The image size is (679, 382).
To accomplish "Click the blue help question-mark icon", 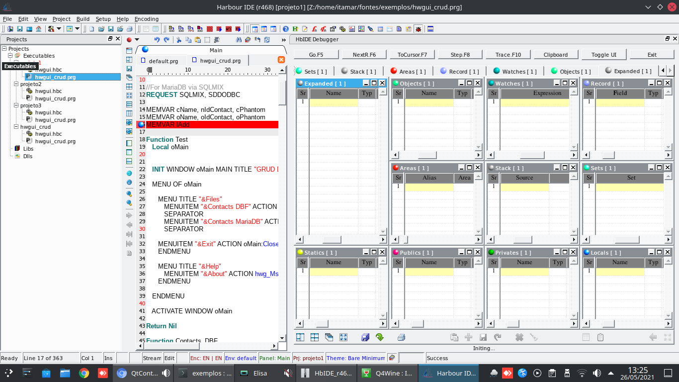I will pos(286,29).
